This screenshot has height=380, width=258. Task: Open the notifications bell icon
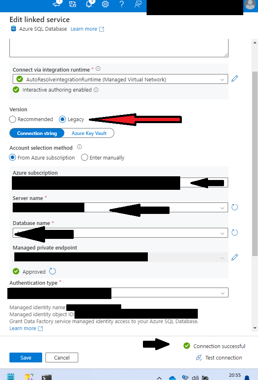pos(90,4)
